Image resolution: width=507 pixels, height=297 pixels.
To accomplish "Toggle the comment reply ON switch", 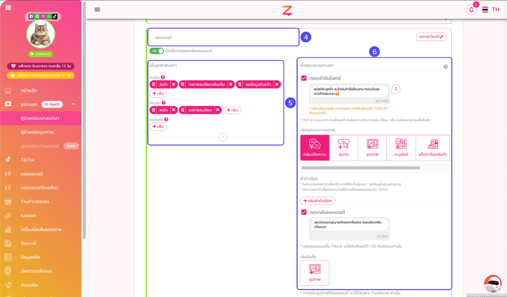I will tap(156, 51).
